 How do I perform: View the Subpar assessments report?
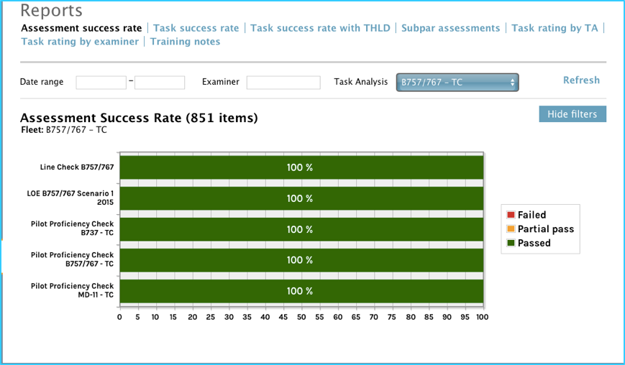[x=450, y=28]
